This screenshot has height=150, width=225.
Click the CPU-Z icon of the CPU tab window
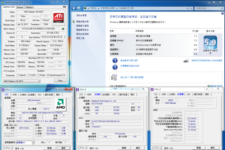[3, 90]
